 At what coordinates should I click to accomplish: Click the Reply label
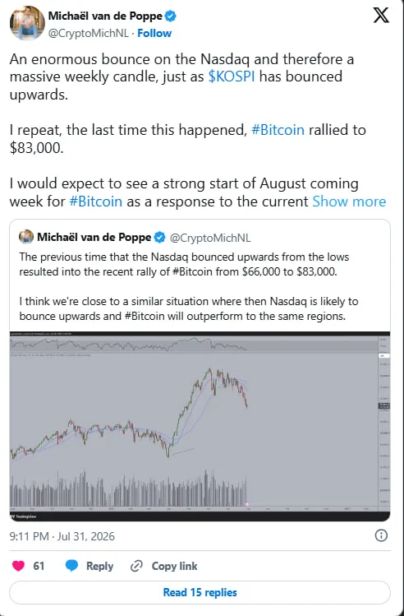point(99,566)
